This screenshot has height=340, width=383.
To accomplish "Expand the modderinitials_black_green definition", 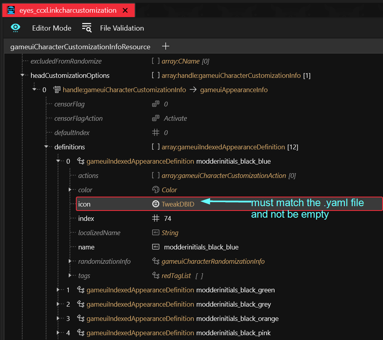I will pyautogui.click(x=58, y=290).
